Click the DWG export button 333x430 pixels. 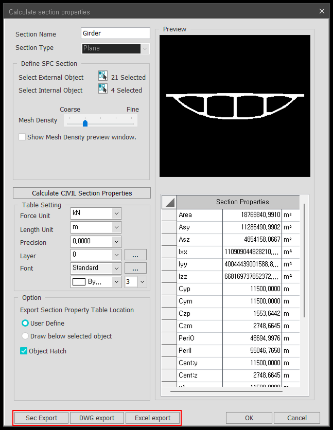click(x=97, y=418)
